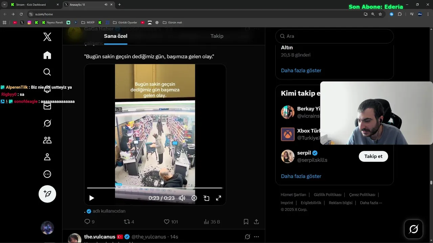View site information icon in address bar
Image resolution: width=433 pixels, height=243 pixels.
31,14
